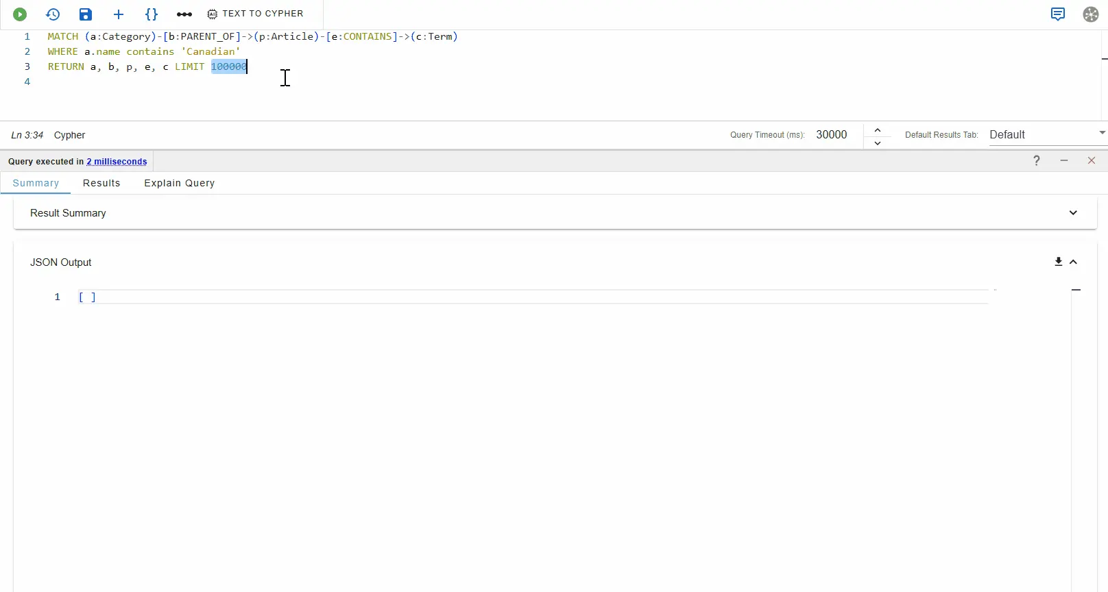Open query parameters curly braces icon
Viewport: 1108px width, 592px height.
pyautogui.click(x=152, y=14)
